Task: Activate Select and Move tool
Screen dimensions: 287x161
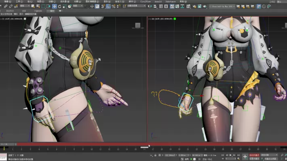Action: coord(54,6)
